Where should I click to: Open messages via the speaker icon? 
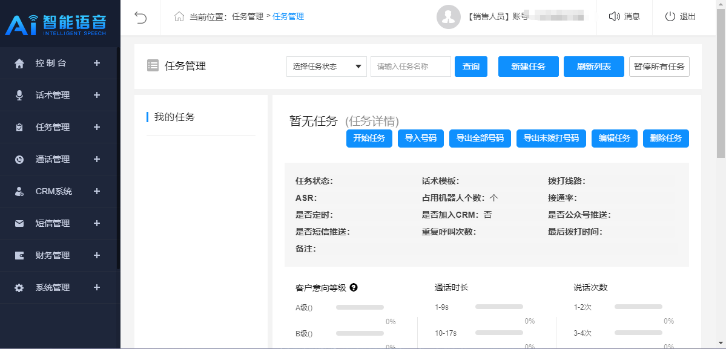(x=614, y=17)
